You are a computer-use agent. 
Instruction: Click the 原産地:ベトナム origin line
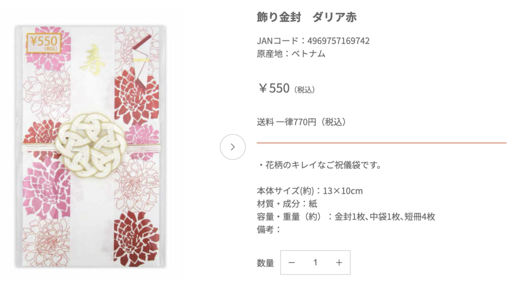click(291, 53)
